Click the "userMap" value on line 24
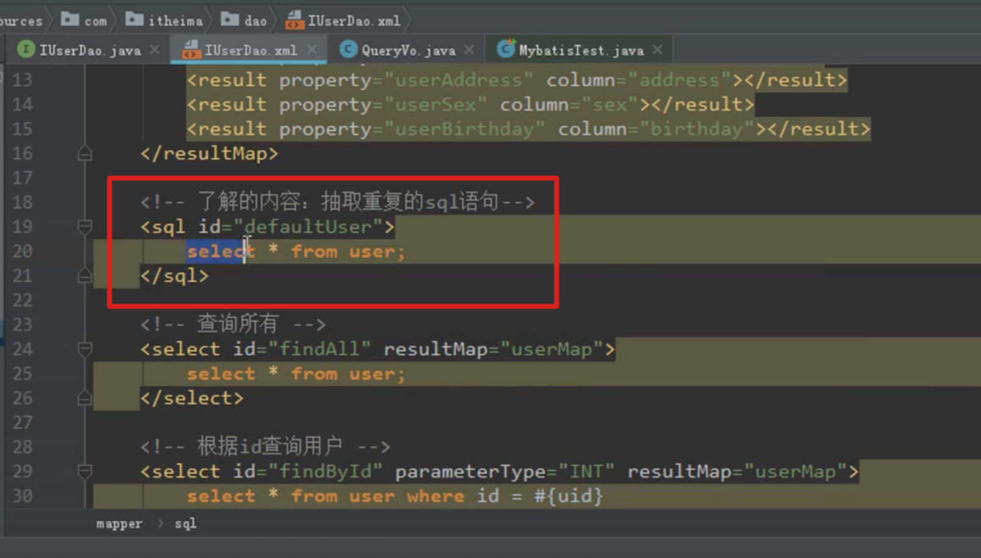The image size is (981, 558). (552, 349)
